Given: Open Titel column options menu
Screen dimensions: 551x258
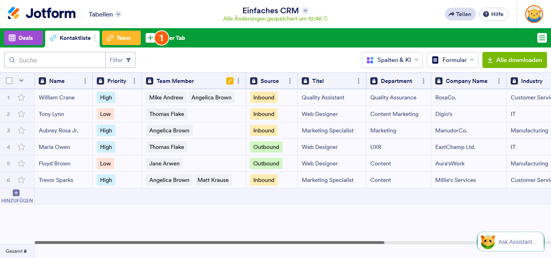Looking at the screenshot, I should click(x=359, y=81).
